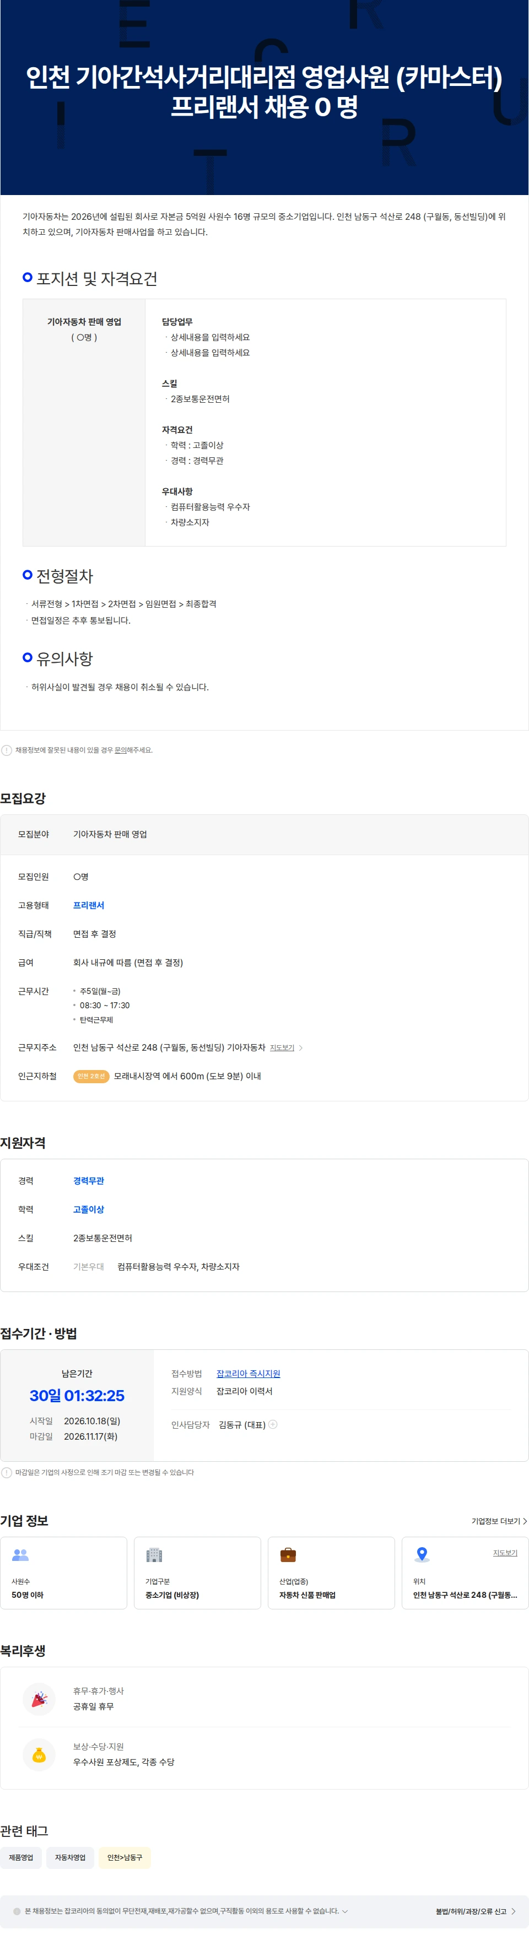
Task: Click the info icon beside 마감일은 기업의 사정 notice
Action: point(7,1472)
